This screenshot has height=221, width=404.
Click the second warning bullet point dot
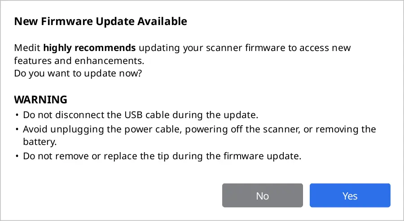tap(17, 130)
